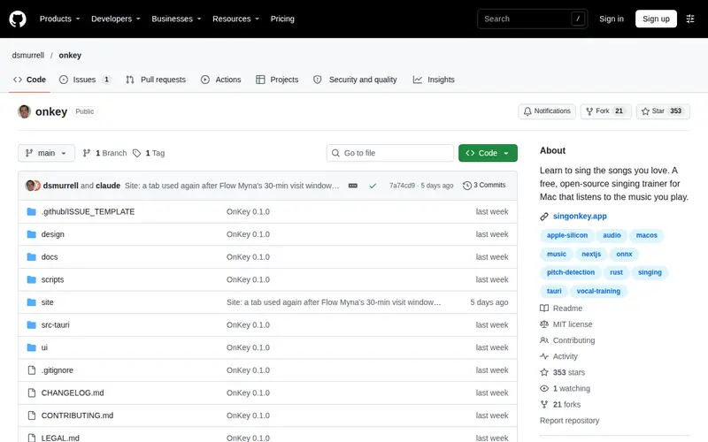Open the dsmurrell owner link
This screenshot has width=708, height=442.
point(28,55)
